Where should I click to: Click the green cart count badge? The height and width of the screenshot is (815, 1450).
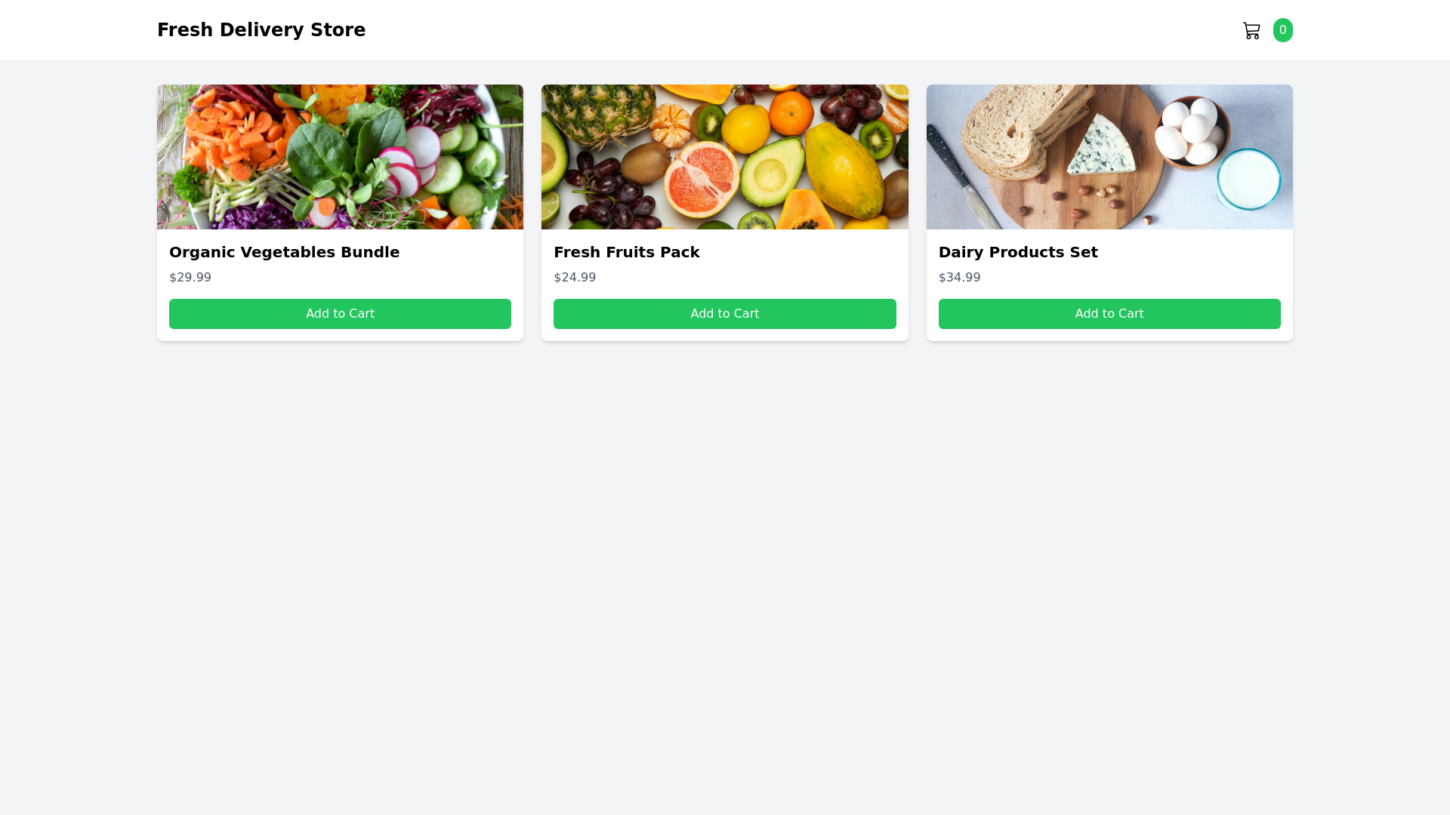tap(1282, 30)
